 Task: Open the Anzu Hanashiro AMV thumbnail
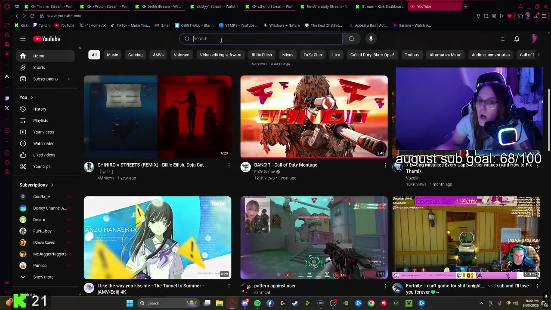click(158, 238)
